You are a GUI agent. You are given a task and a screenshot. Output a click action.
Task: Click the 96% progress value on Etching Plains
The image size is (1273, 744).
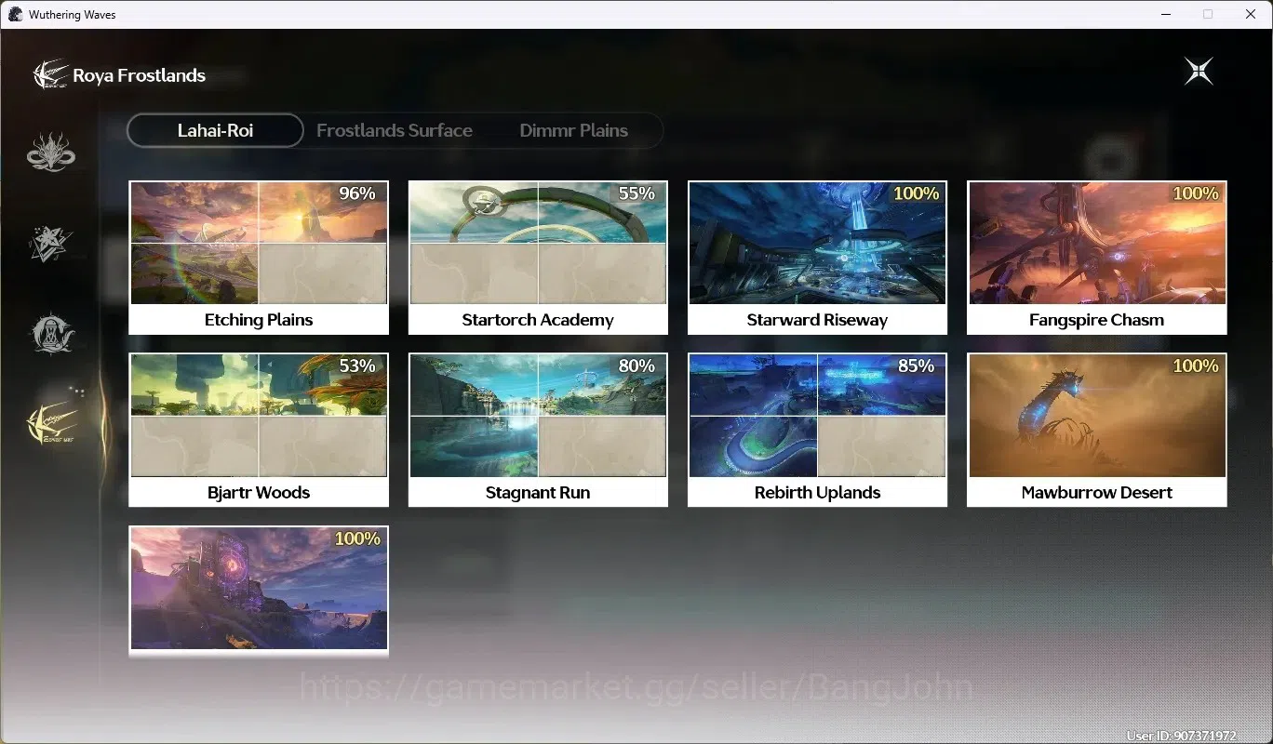coord(357,193)
